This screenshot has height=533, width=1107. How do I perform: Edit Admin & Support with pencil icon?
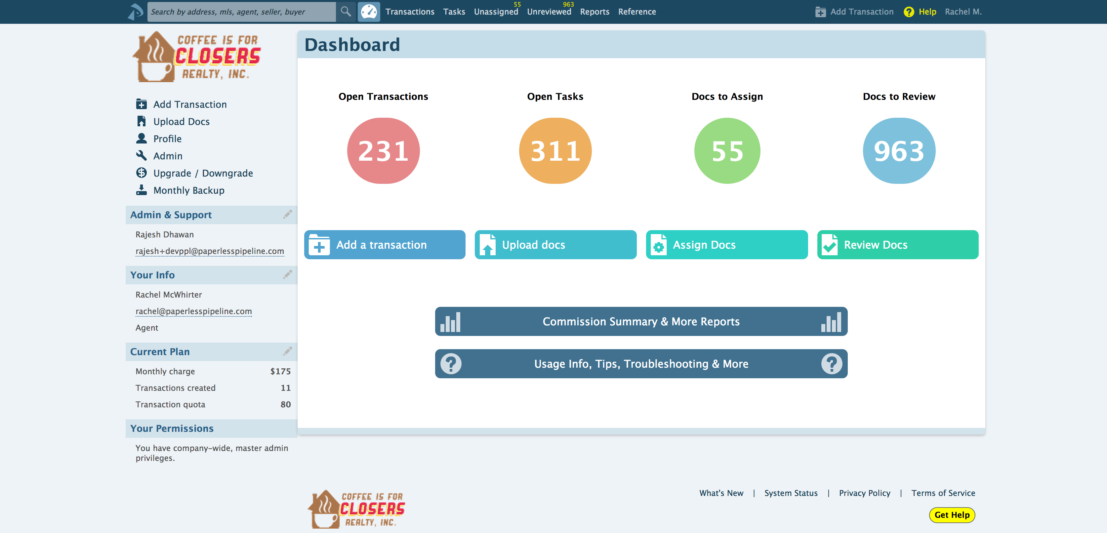point(287,214)
